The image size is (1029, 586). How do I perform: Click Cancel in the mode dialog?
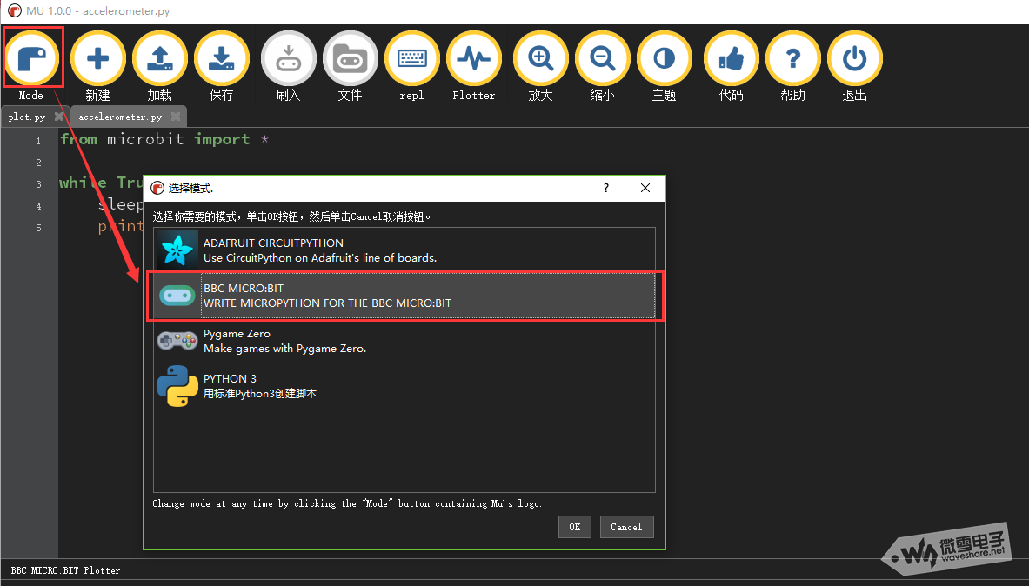tap(626, 527)
